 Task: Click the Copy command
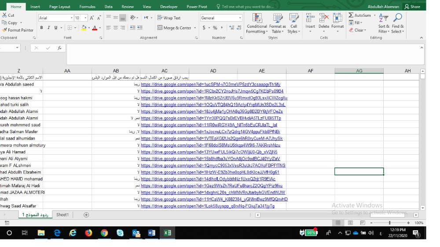(10, 23)
